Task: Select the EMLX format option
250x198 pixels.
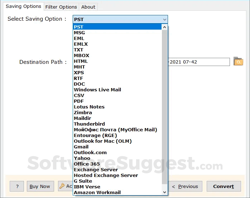Action: coord(117,44)
